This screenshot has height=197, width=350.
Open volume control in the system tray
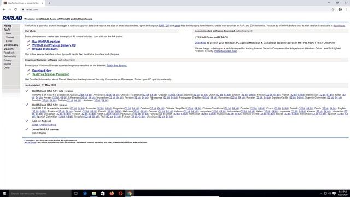[330, 193]
